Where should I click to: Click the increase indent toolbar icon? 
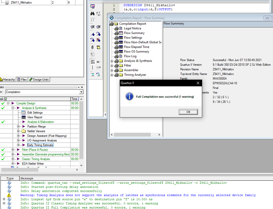pyautogui.click(x=92, y=27)
